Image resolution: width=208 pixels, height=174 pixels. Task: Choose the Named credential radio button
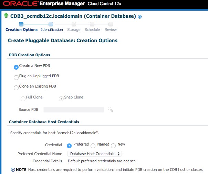click(93, 146)
